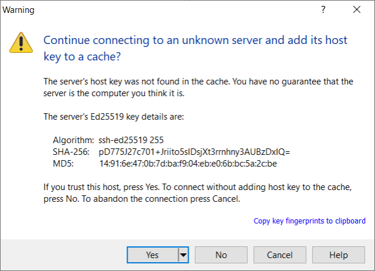Click "The server's Ed25519 key details are" line
This screenshot has height=271, width=375.
click(x=114, y=117)
